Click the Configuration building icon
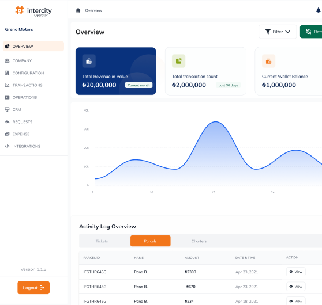 click(7, 73)
